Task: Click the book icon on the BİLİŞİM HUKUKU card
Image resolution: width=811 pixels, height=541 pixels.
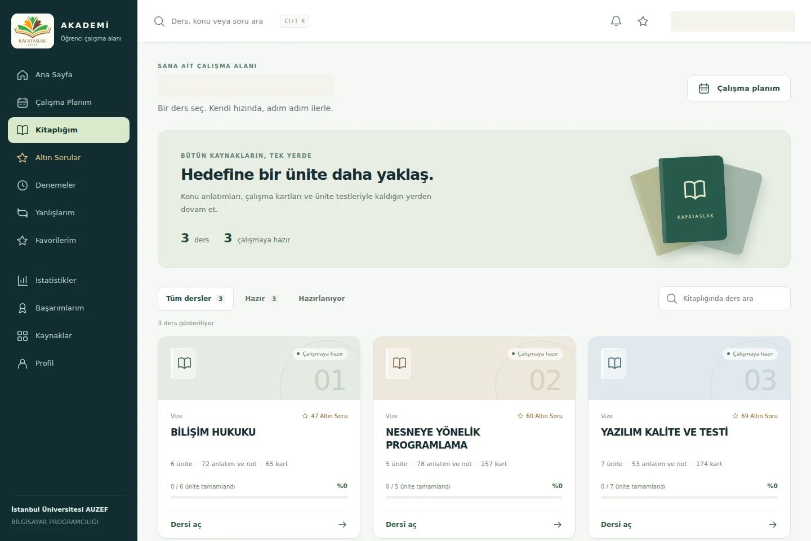Action: point(184,363)
